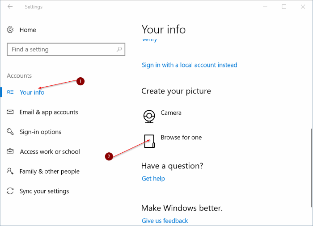Click the Have a question? heading

click(x=172, y=166)
